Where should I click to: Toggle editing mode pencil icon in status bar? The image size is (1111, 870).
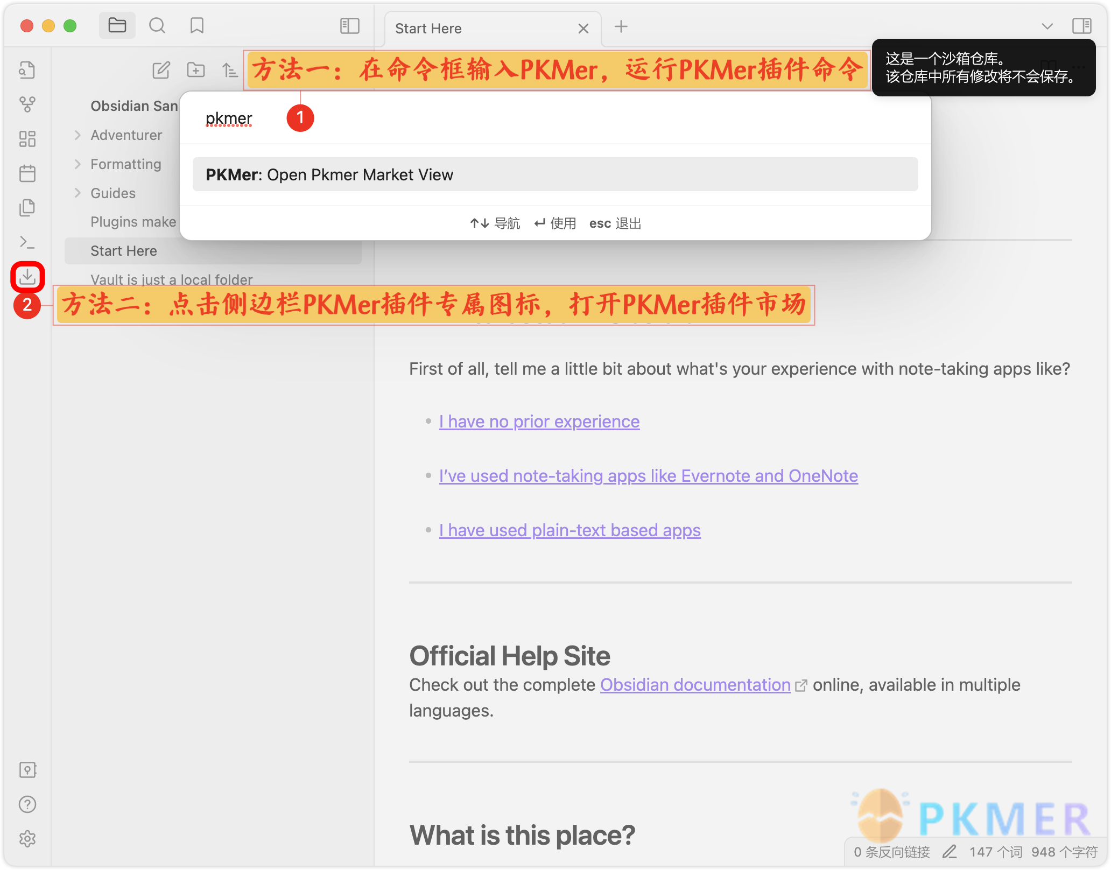click(x=950, y=852)
